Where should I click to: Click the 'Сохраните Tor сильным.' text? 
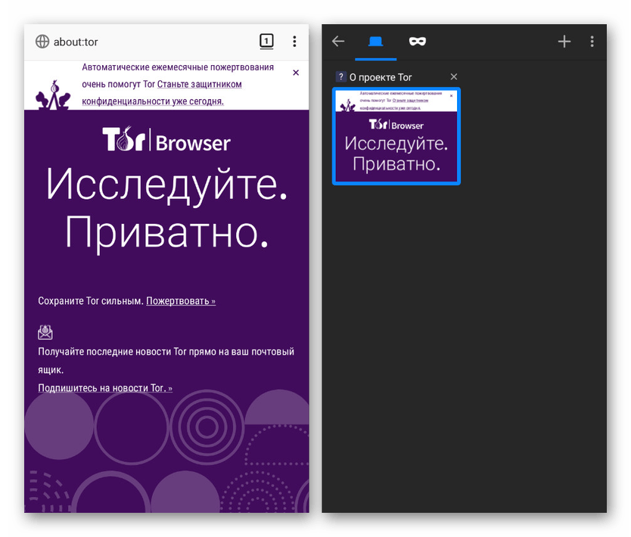pyautogui.click(x=91, y=301)
